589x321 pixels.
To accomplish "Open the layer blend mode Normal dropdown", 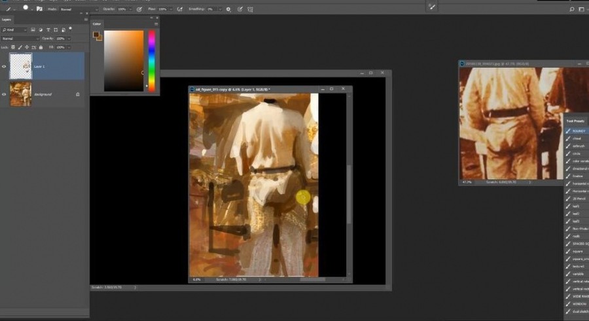I will [20, 39].
